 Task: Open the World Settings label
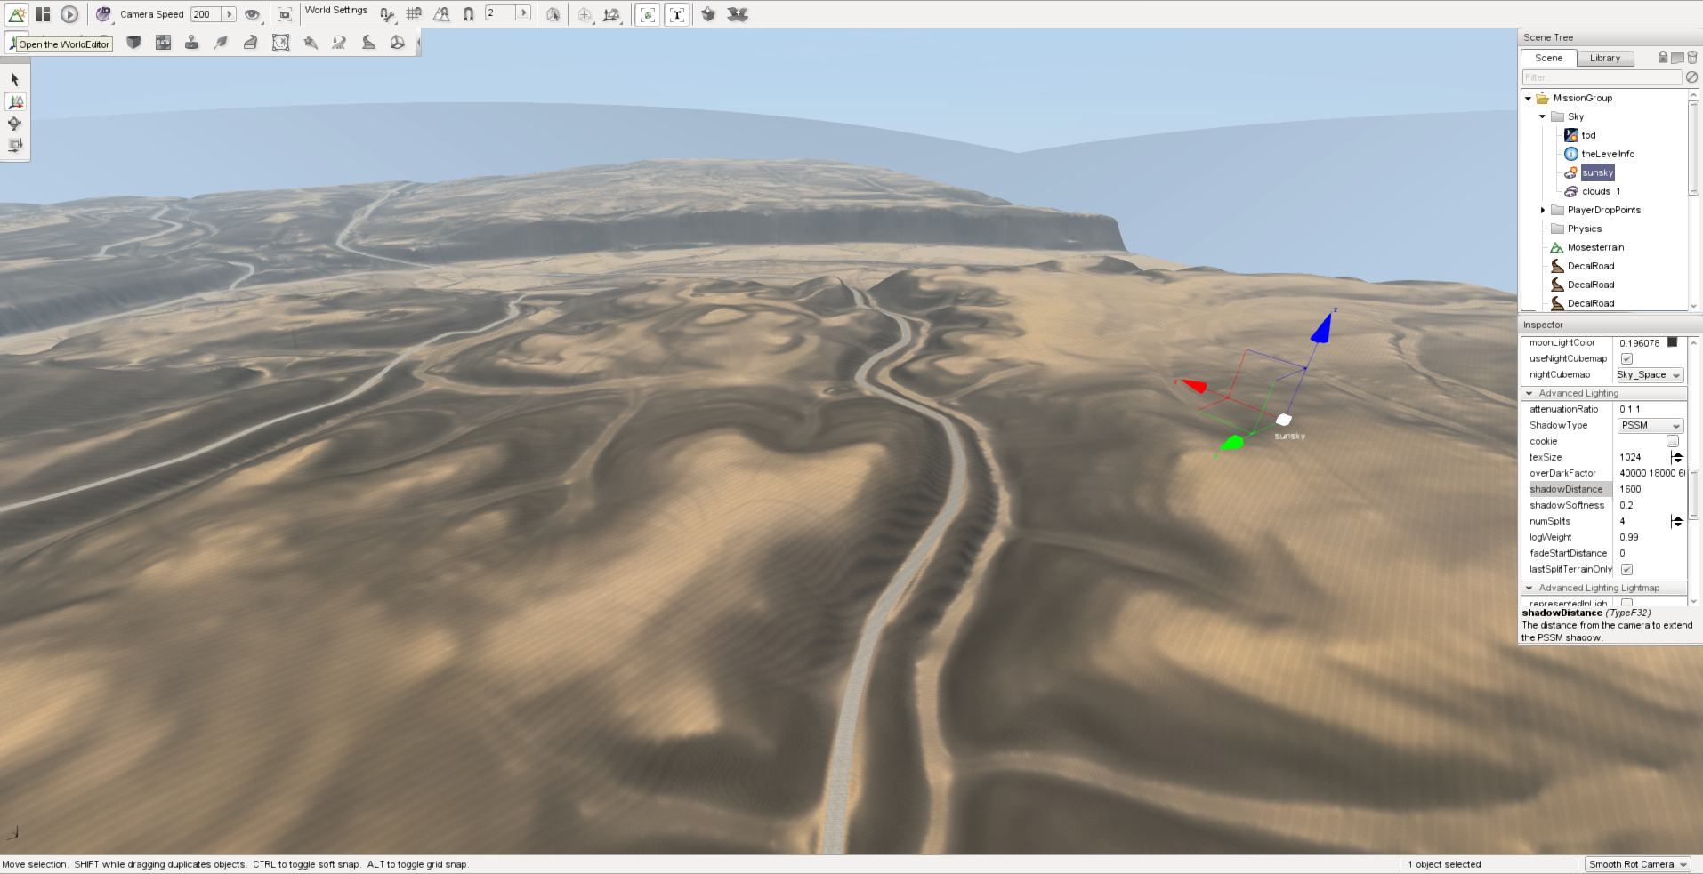[x=336, y=11]
